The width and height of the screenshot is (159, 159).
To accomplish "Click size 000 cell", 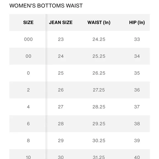I will (x=28, y=39).
